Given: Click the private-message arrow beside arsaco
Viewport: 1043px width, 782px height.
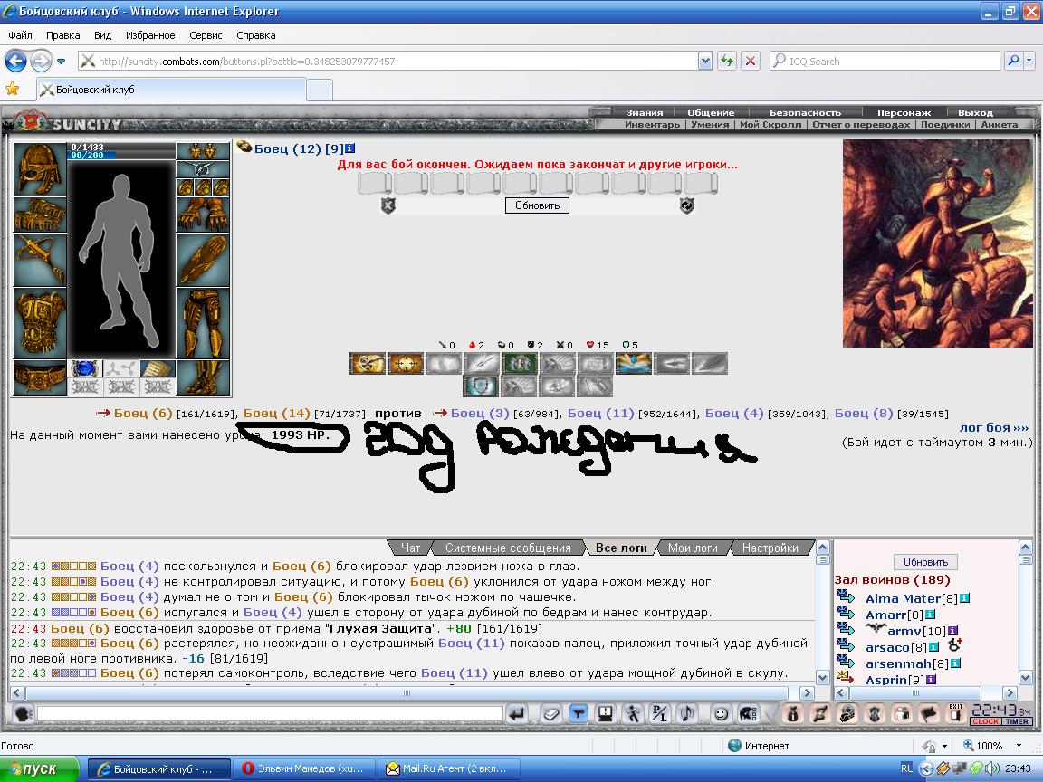Looking at the screenshot, I should coord(845,645).
